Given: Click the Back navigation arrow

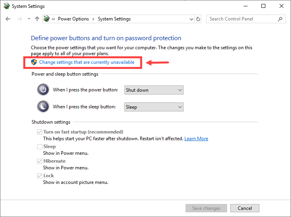Looking at the screenshot, I should coord(8,19).
